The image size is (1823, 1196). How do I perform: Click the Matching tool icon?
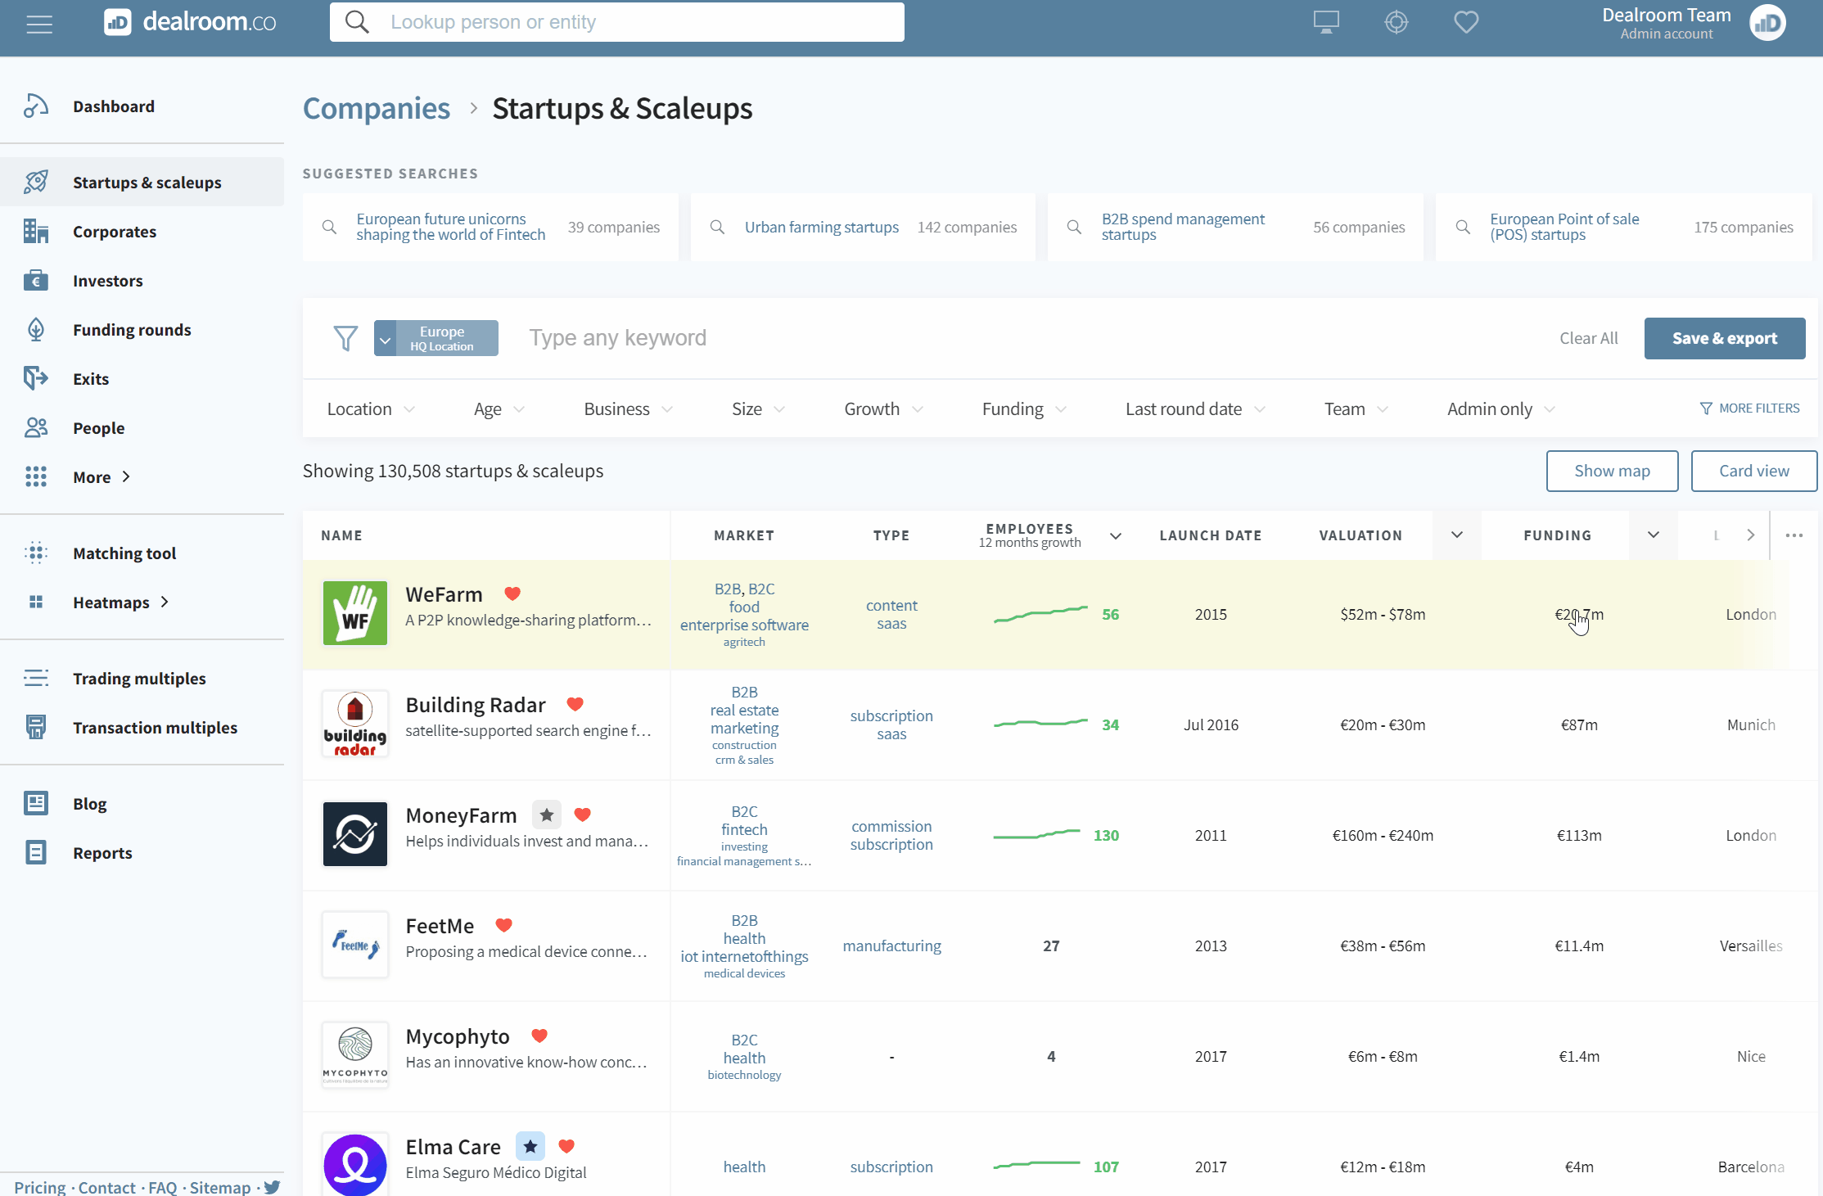[x=36, y=553]
